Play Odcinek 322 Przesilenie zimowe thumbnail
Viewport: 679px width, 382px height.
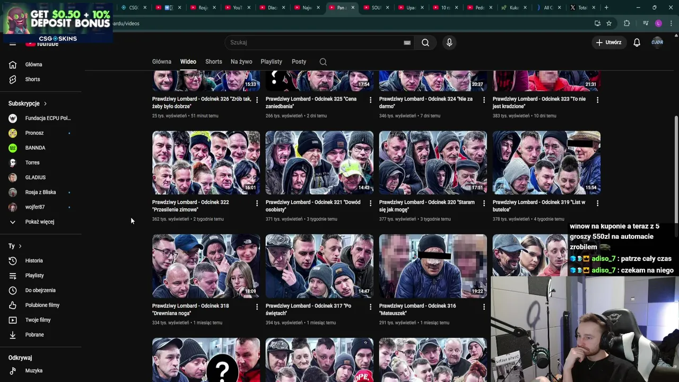[x=206, y=162]
